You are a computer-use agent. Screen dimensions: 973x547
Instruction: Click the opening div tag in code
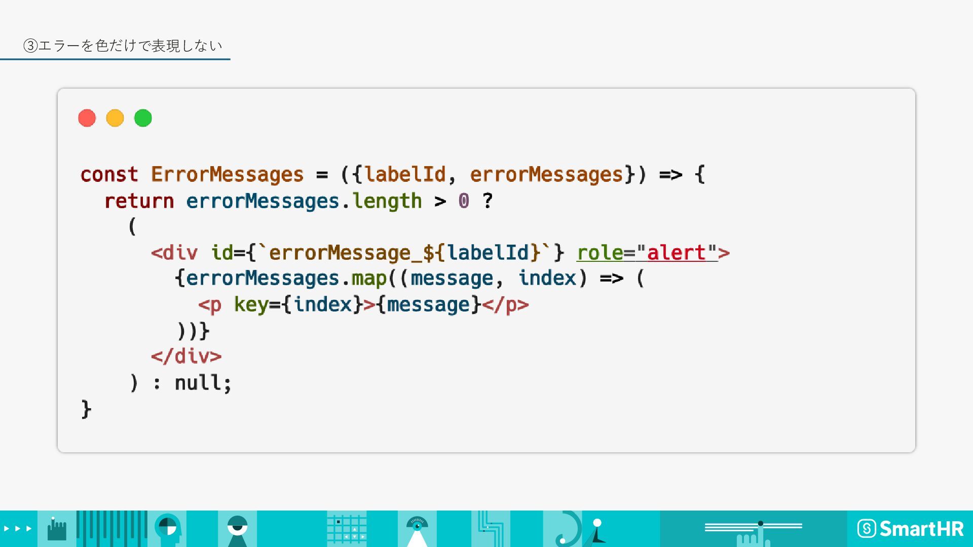click(174, 252)
